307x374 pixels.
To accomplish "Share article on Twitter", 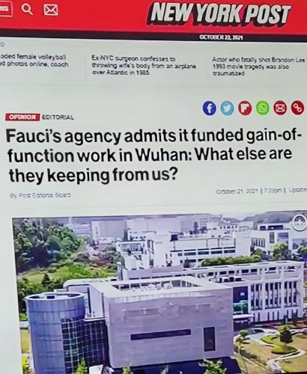I will [227, 108].
